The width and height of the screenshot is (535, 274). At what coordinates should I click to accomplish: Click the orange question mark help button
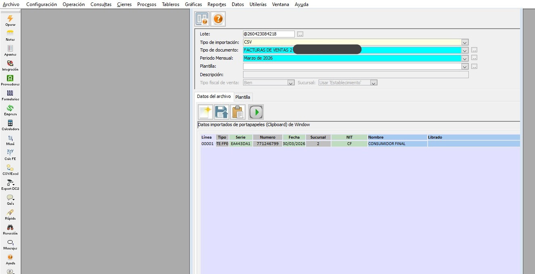pos(218,19)
